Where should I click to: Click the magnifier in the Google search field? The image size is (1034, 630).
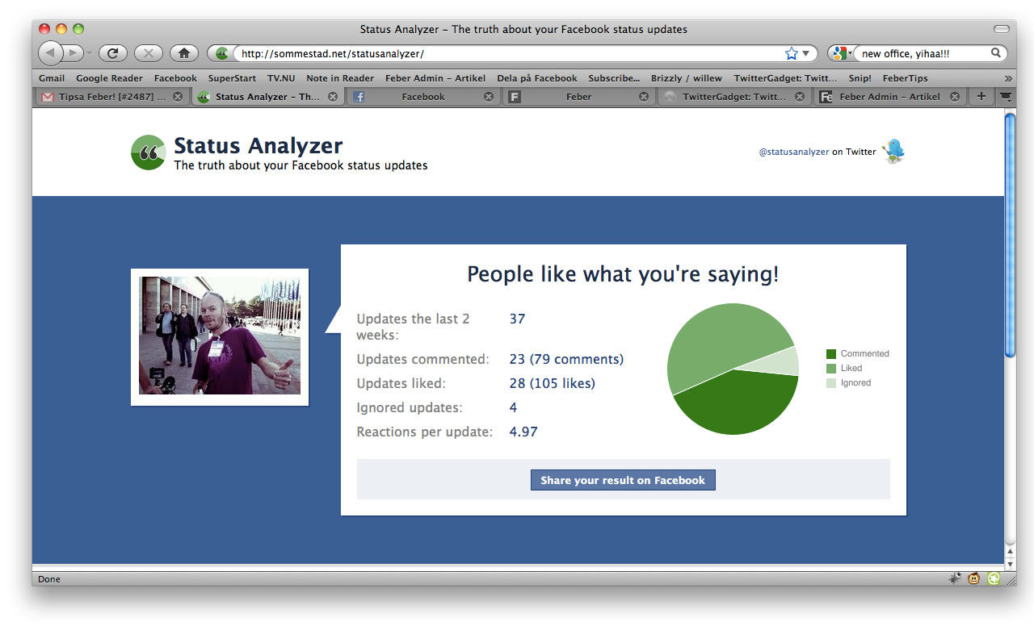click(994, 52)
